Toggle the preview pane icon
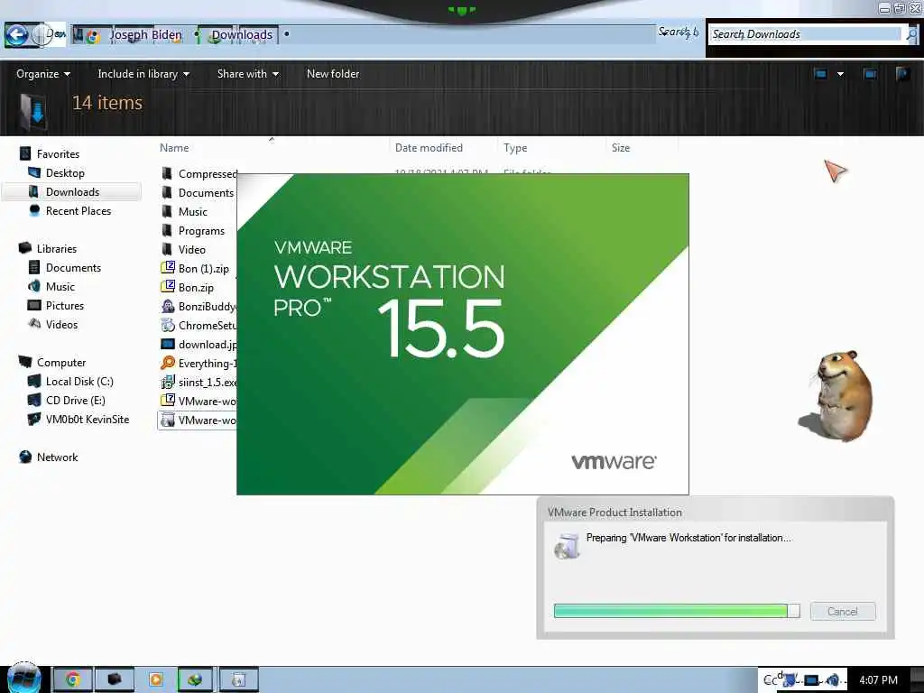924x693 pixels. pos(870,74)
